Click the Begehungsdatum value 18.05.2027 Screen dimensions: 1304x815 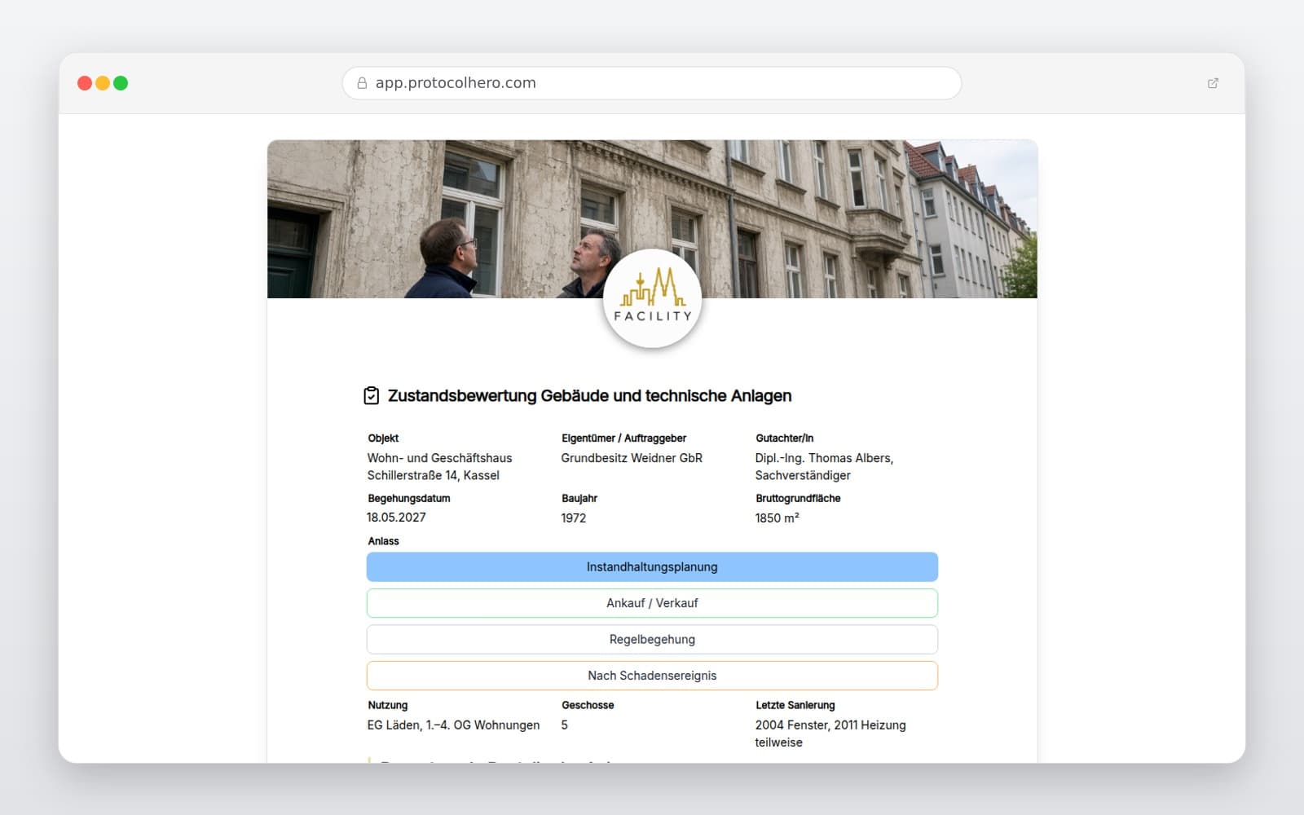[x=396, y=518]
